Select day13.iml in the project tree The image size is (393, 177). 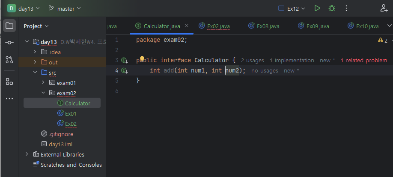60,144
